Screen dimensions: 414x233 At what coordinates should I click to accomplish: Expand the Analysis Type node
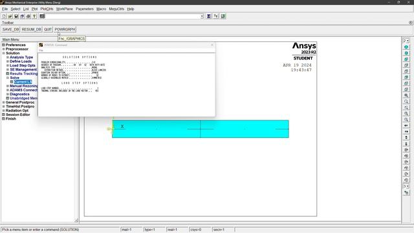coord(8,58)
